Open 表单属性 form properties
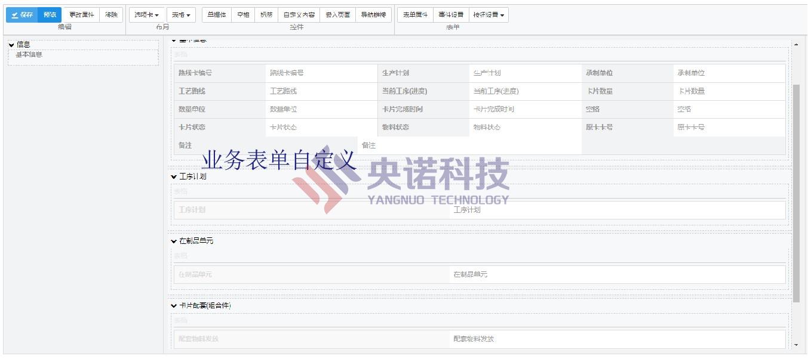This screenshot has height=359, width=808. click(x=415, y=15)
